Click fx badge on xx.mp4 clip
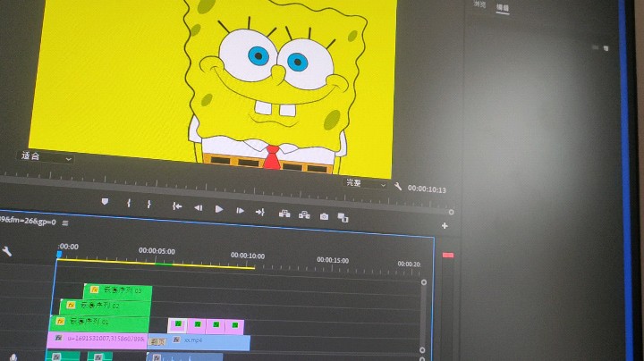The image size is (644, 361). coord(176,340)
